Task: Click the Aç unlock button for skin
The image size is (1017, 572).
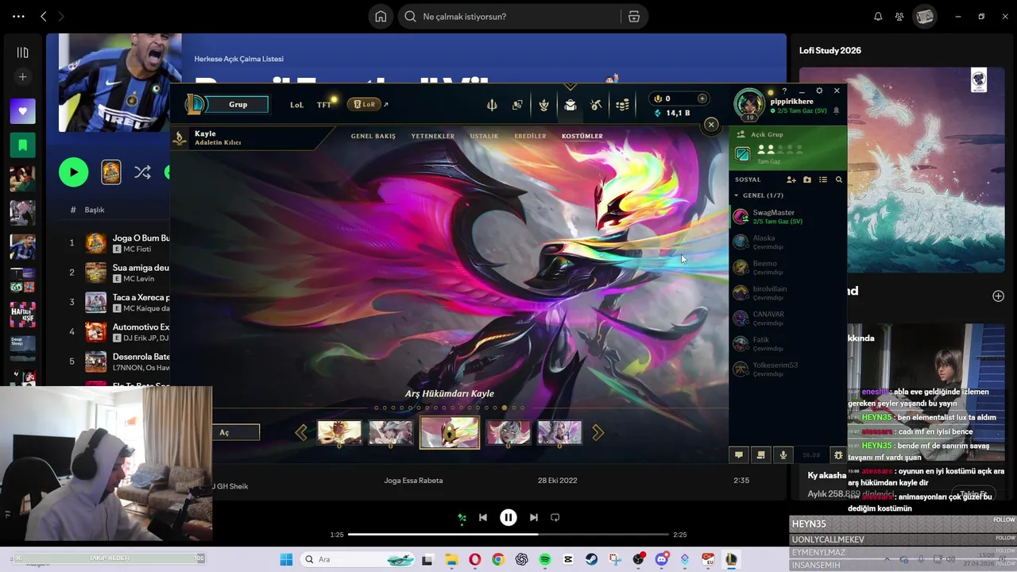Action: click(236, 432)
